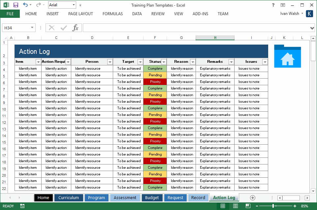
Task: Save the workbook with the Save icon
Action: 15,5
